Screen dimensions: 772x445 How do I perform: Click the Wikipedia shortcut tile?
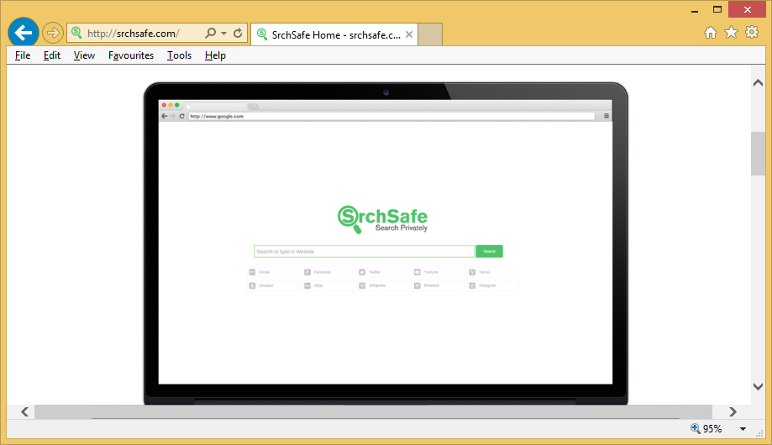pos(382,285)
